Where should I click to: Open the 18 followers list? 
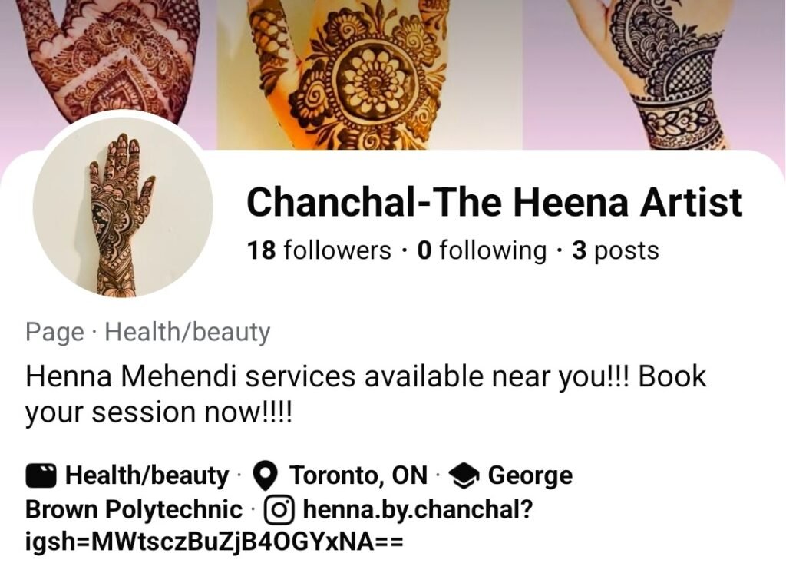[319, 250]
